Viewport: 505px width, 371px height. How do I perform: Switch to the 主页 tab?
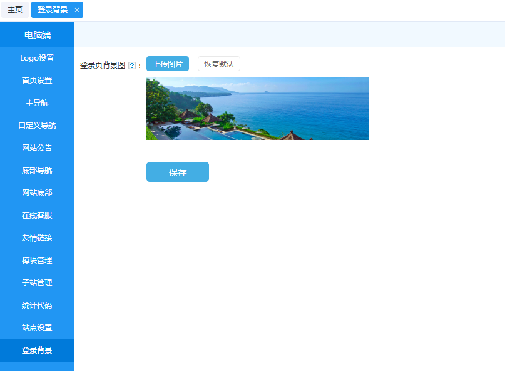pyautogui.click(x=14, y=10)
